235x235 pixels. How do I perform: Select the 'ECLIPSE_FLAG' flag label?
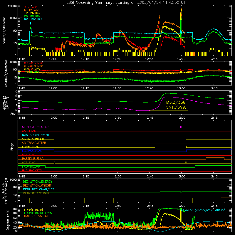point(32,151)
